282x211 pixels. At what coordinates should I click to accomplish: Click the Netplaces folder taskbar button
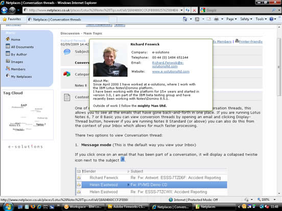pyautogui.click(x=214, y=207)
